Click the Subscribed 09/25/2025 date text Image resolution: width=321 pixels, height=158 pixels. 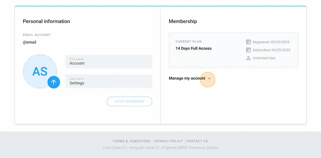pos(271,50)
